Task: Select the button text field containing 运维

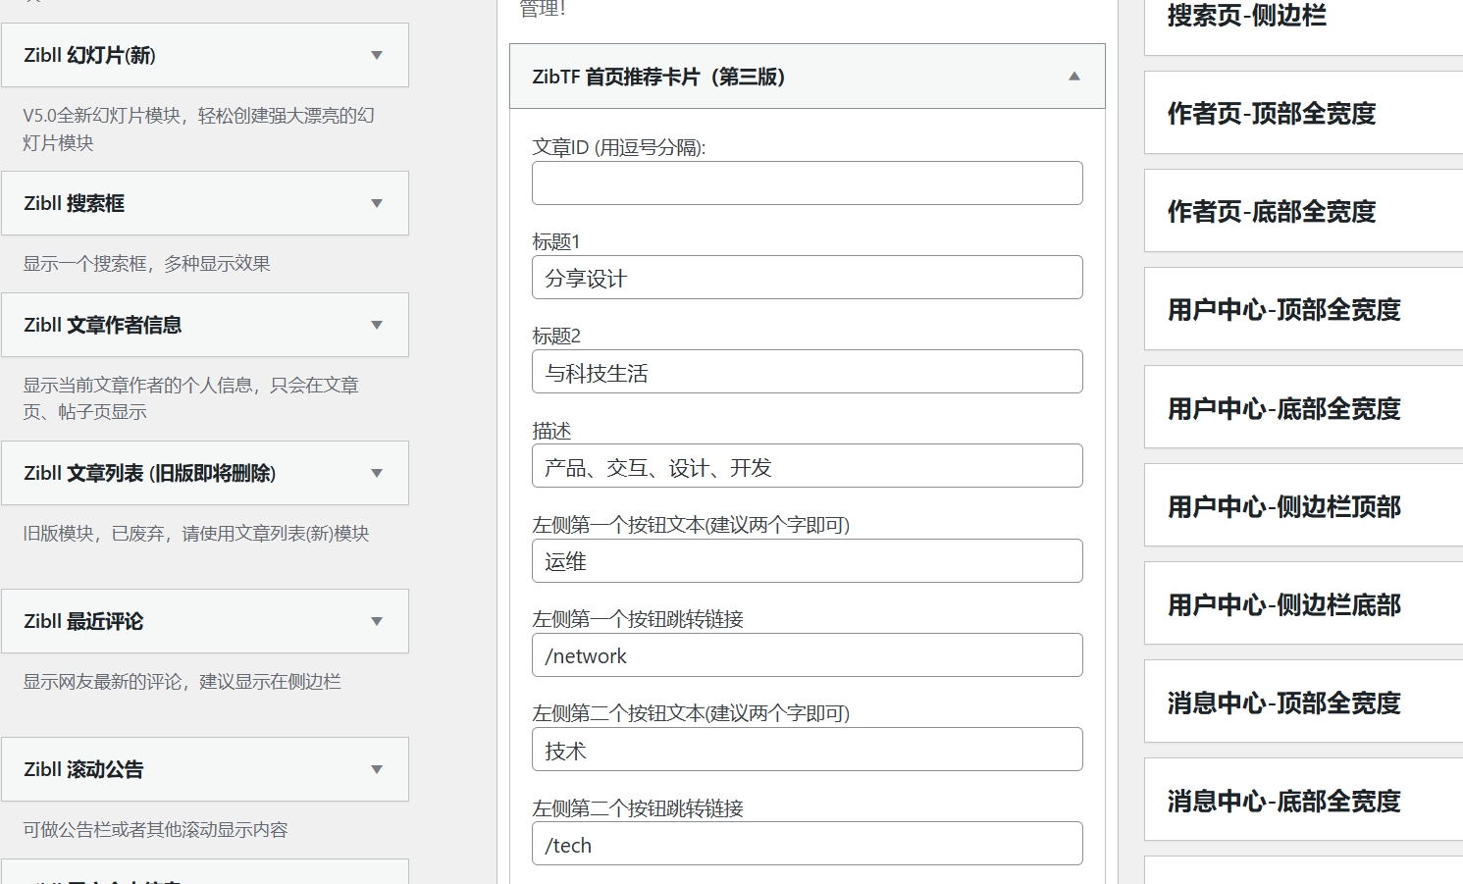Action: 807,560
